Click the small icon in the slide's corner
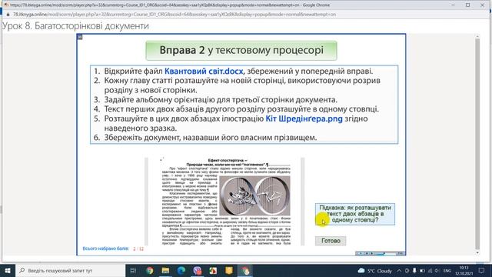The height and width of the screenshot is (277, 492). pos(80,37)
